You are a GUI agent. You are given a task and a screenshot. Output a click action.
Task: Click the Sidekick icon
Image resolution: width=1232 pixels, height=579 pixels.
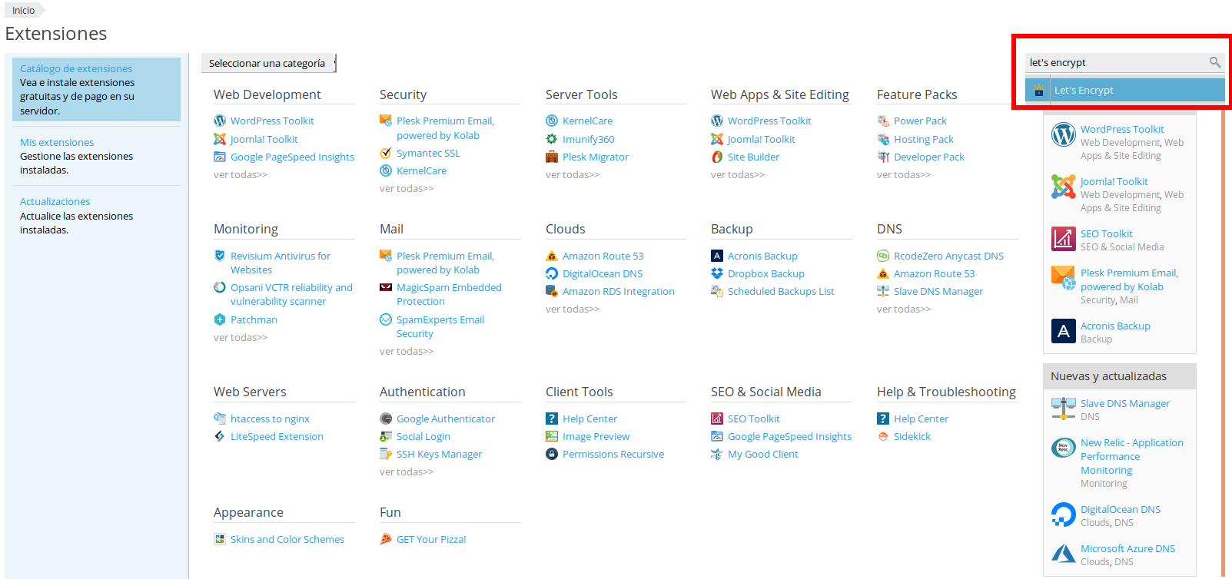[883, 436]
